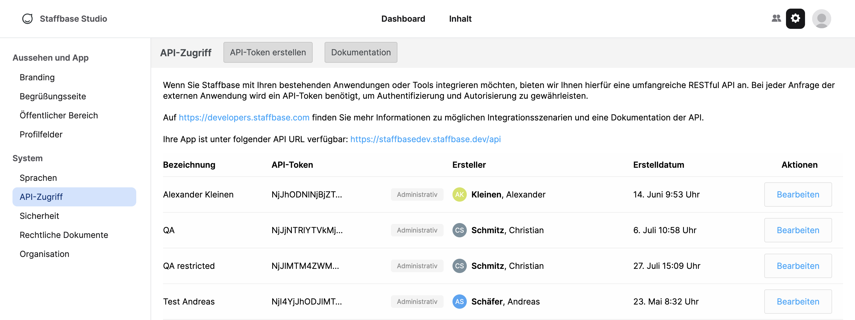Click the Staffbase Studio title text
Screen dimensions: 855x320
coord(73,19)
